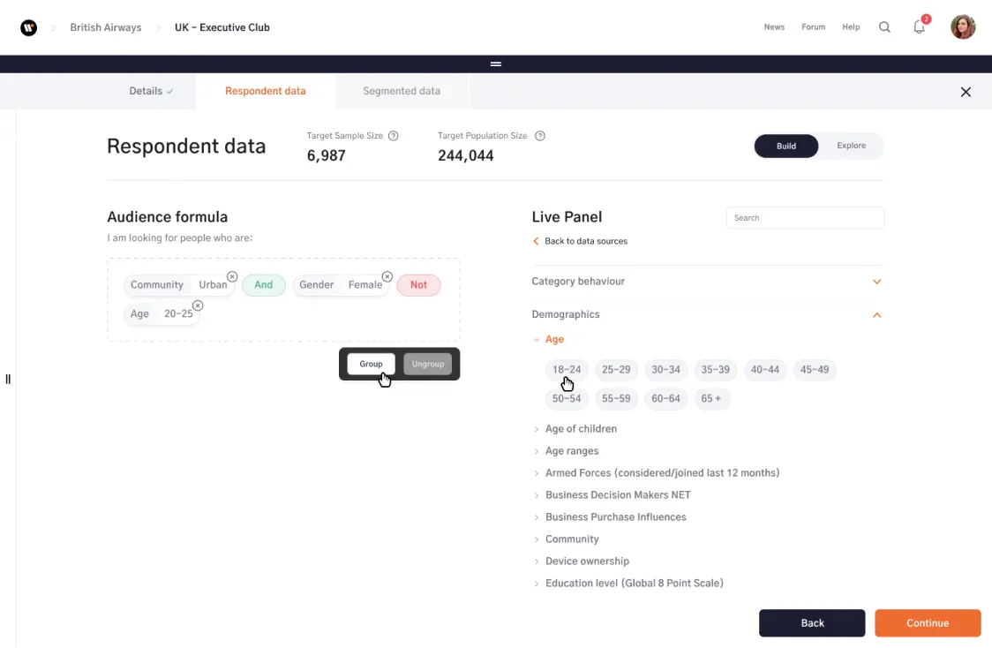The image size is (992, 648).
Task: Remove the Community Urban condition
Action: tap(232, 276)
